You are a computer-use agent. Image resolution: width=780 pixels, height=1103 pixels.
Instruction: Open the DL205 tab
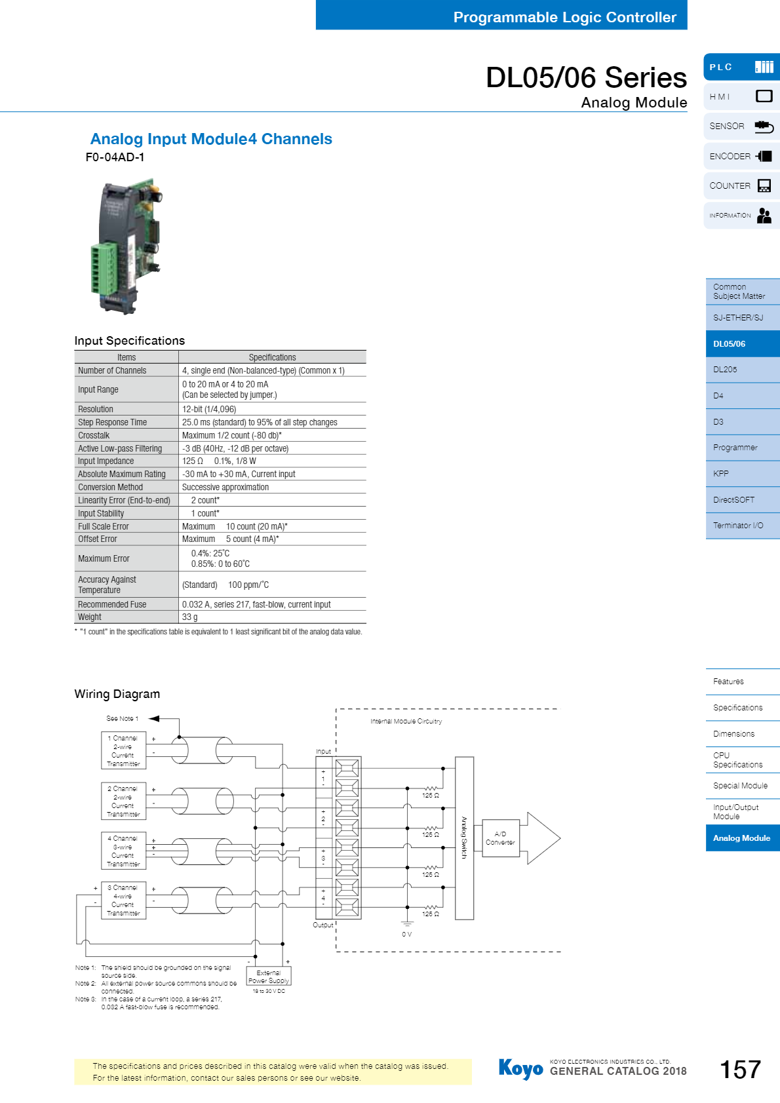click(x=743, y=370)
